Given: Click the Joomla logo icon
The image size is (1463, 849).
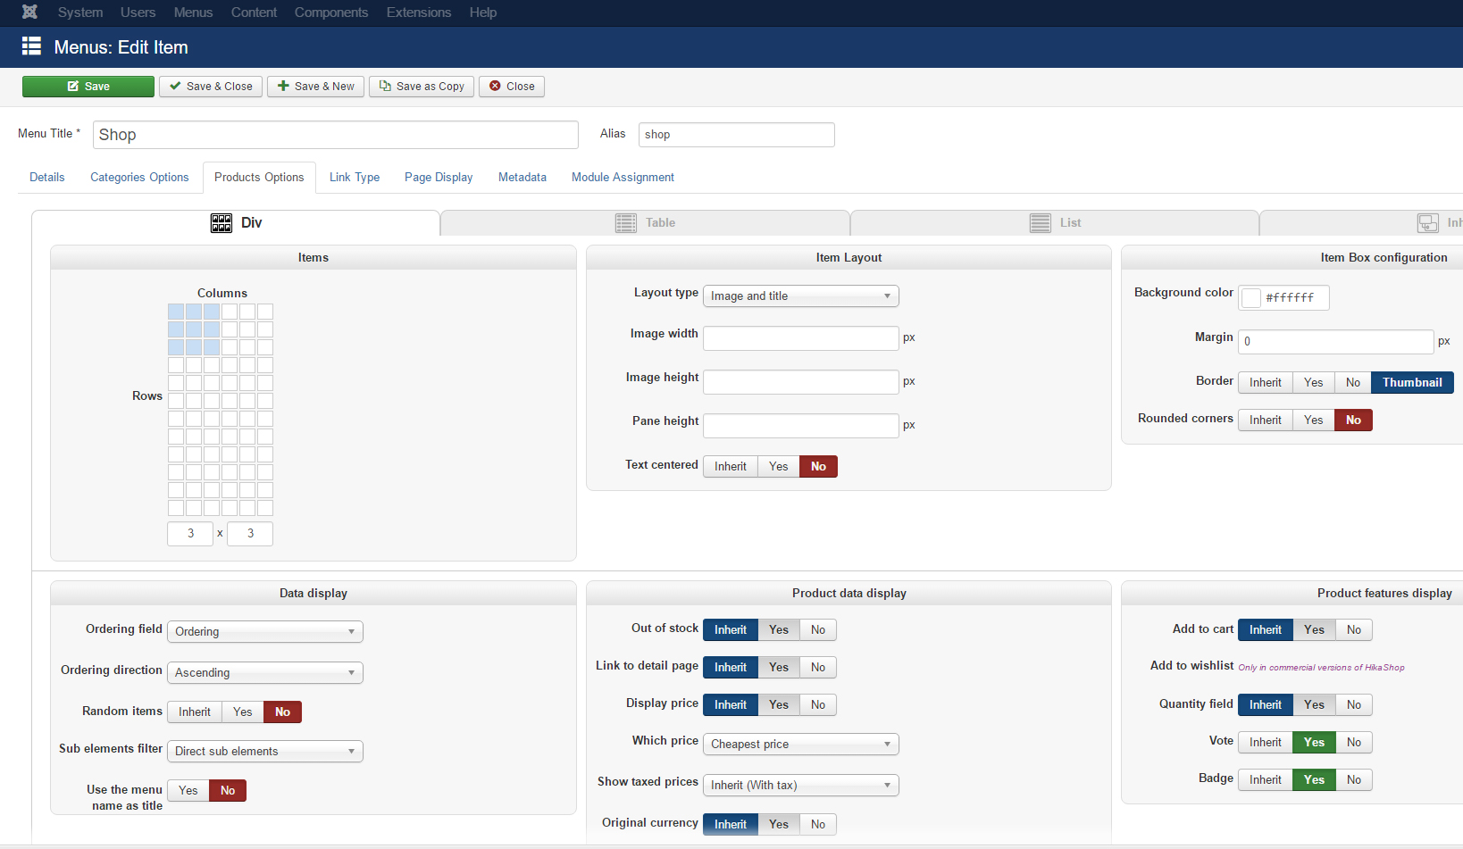Looking at the screenshot, I should [29, 12].
